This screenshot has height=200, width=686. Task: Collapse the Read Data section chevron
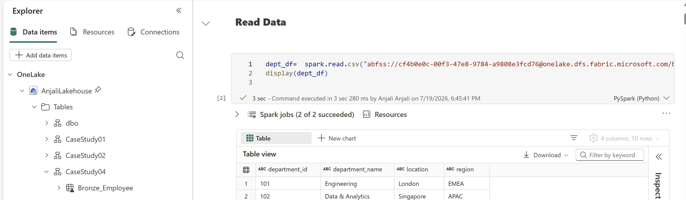206,24
